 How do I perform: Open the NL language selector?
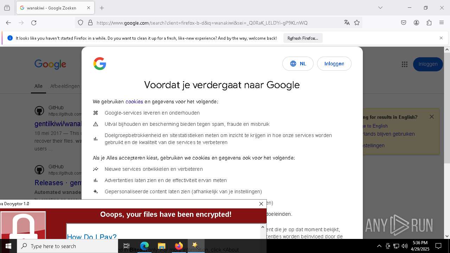298,64
